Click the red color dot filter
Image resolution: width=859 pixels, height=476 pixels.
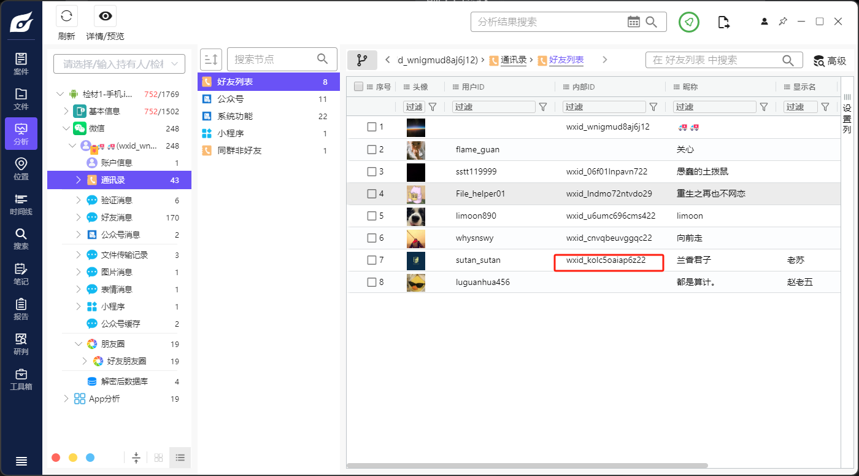[56, 458]
